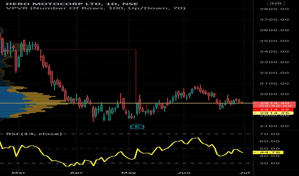Click the red vertical drawing line near May

point(136,76)
